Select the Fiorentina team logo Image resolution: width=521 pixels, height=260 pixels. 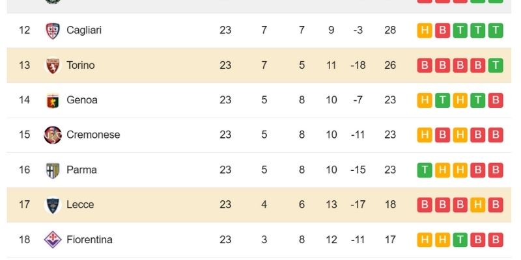point(52,240)
